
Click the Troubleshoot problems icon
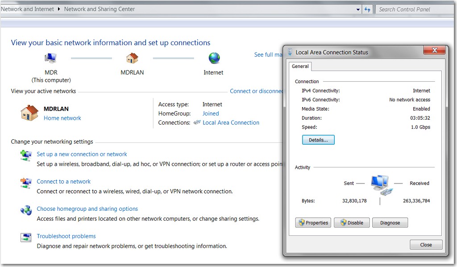pos(26,238)
